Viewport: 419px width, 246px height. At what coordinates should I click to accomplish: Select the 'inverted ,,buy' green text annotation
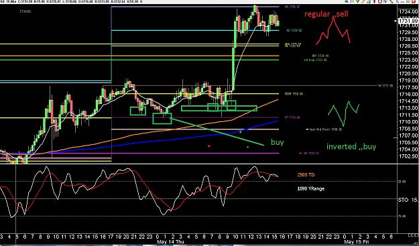351,146
